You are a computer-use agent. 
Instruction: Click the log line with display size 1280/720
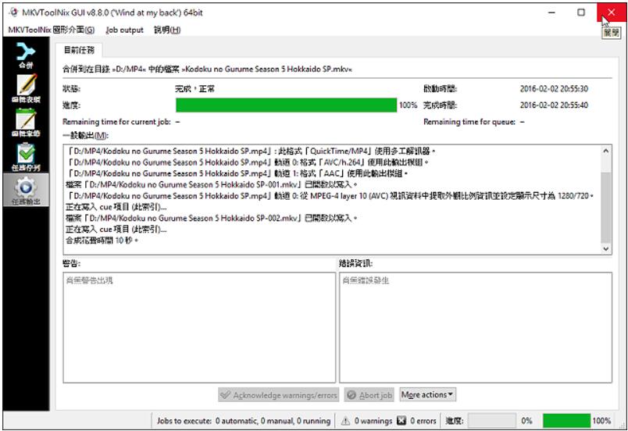[x=330, y=196]
